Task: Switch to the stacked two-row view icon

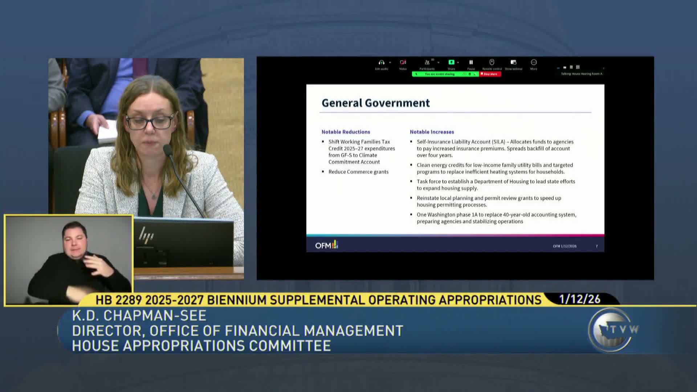Action: [x=571, y=67]
